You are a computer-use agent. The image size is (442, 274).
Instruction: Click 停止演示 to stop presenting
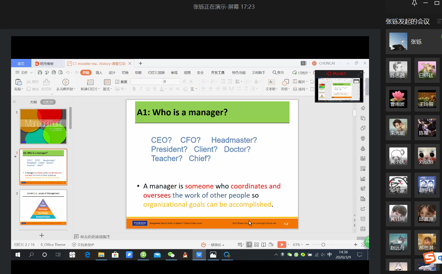pos(337,74)
